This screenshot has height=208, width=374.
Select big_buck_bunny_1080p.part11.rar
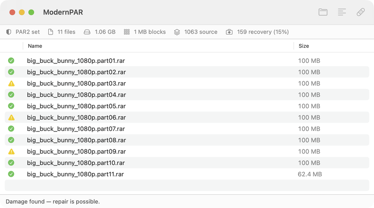187,174
